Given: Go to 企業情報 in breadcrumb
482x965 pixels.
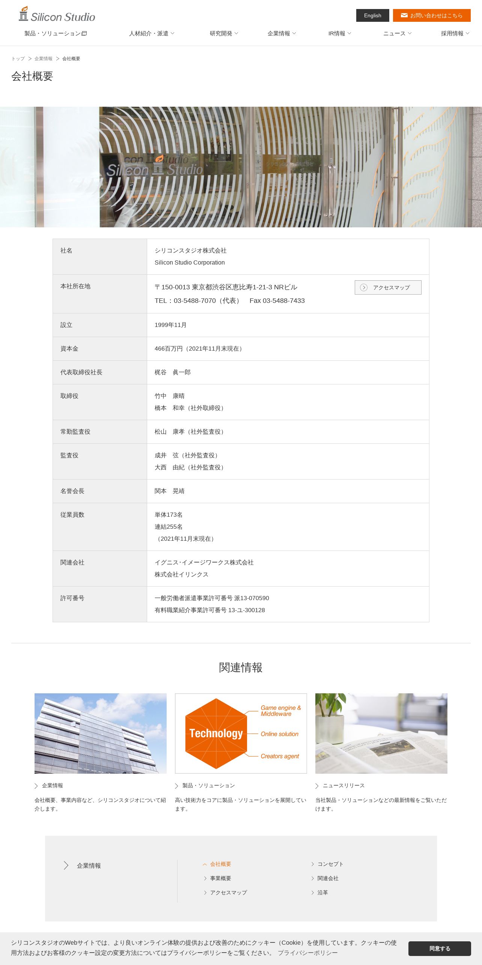Looking at the screenshot, I should 44,59.
